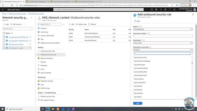The width and height of the screenshot is (197, 111).
Task: Tick the checkbox of the highlighted NSG_Network_Locked row
Action: tap(4, 48)
